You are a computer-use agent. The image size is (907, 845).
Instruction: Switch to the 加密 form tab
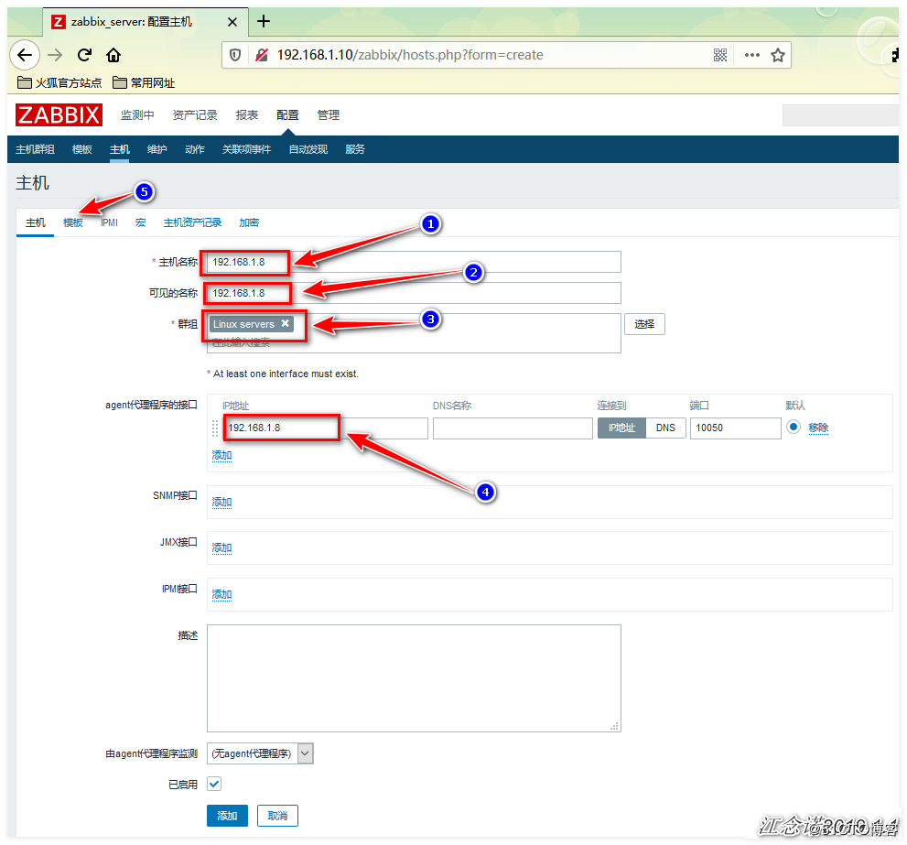click(249, 222)
